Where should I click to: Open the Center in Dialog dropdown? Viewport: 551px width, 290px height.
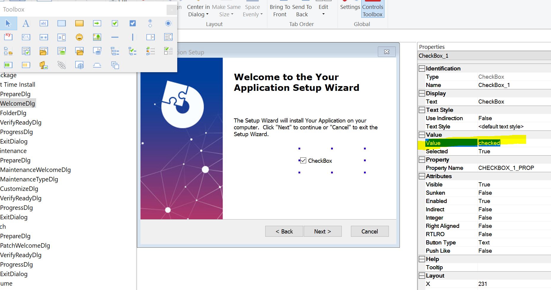click(198, 11)
